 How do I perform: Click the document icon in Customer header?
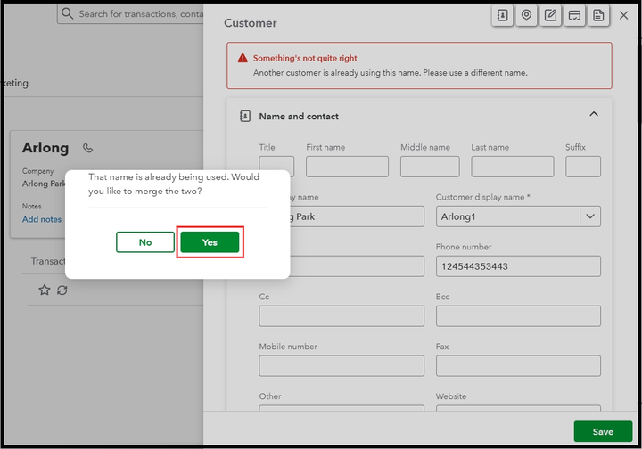coord(599,16)
